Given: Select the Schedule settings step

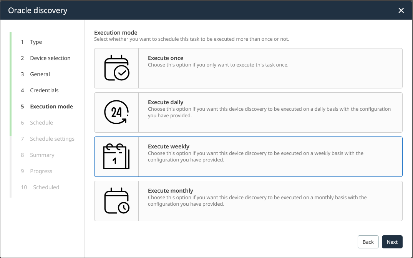Looking at the screenshot, I should tap(52, 139).
